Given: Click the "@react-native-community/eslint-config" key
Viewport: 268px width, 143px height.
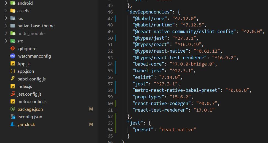Looking at the screenshot, I should [184, 31].
